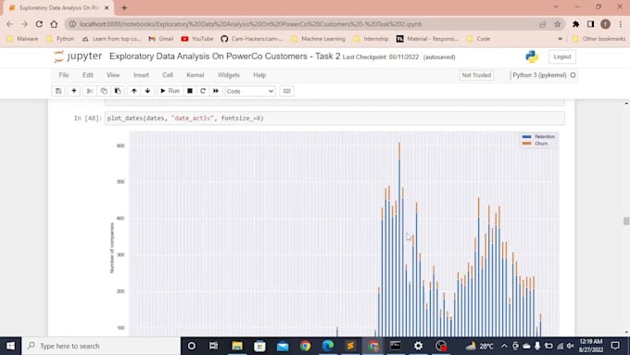Paste cells below icon in toolbar
630x355 pixels.
(118, 91)
